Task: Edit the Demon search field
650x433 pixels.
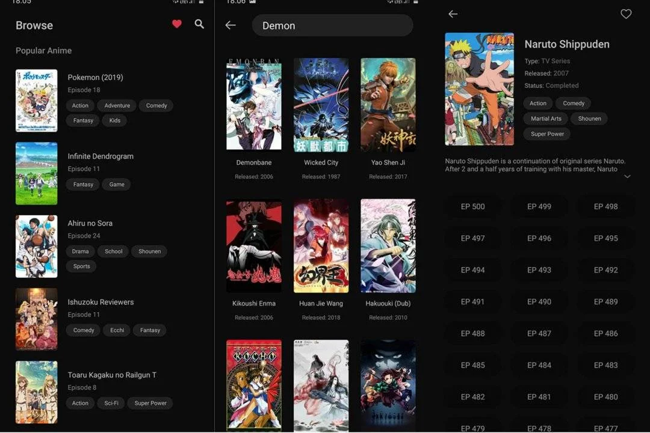Action: coord(332,26)
